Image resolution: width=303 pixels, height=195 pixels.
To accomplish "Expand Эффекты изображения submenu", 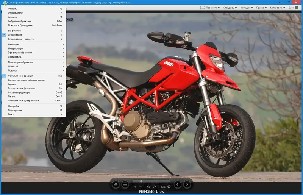I will tap(34, 53).
